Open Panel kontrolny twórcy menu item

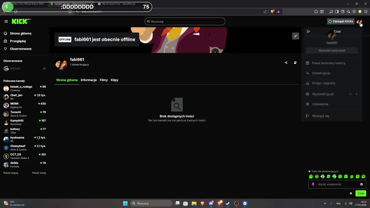pos(332,63)
